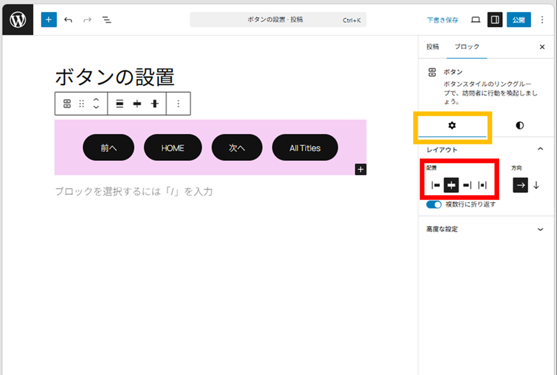
Task: Click the undo arrow icon
Action: pyautogui.click(x=68, y=20)
